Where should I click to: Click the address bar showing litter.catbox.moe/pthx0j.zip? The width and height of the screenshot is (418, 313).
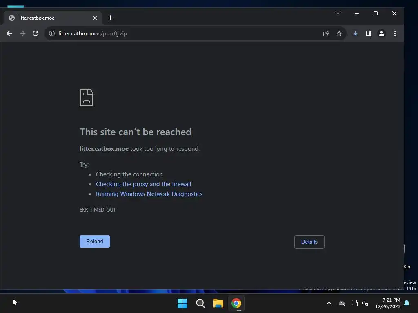[196, 33]
